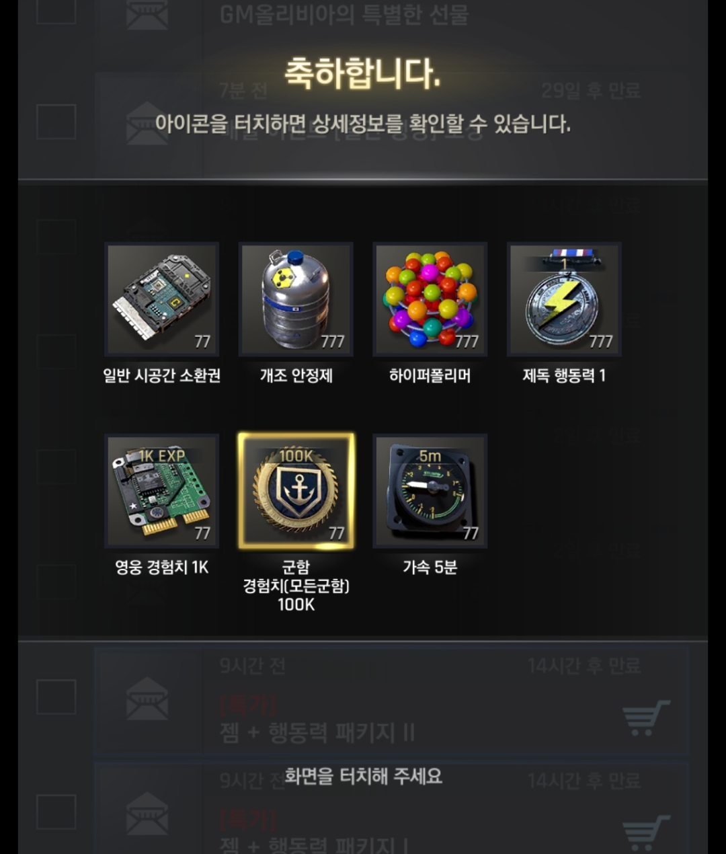Screen dimensions: 726x854
Task: Click the 가속 5분 item label
Action: coord(430,567)
